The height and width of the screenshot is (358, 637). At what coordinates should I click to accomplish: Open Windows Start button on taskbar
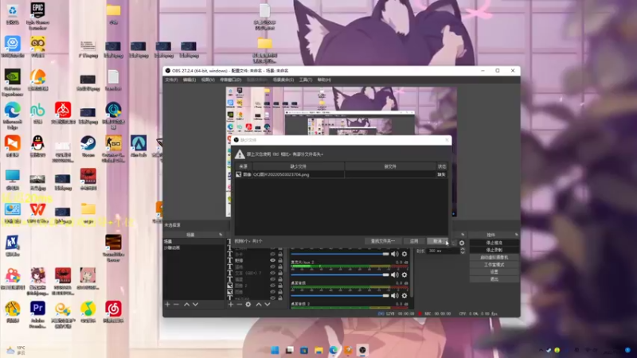275,350
